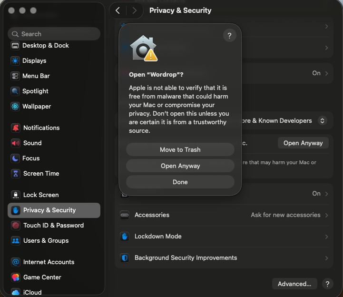Image resolution: width=343 pixels, height=297 pixels.
Task: Click Open Anyway in the settings pane
Action: tap(303, 143)
